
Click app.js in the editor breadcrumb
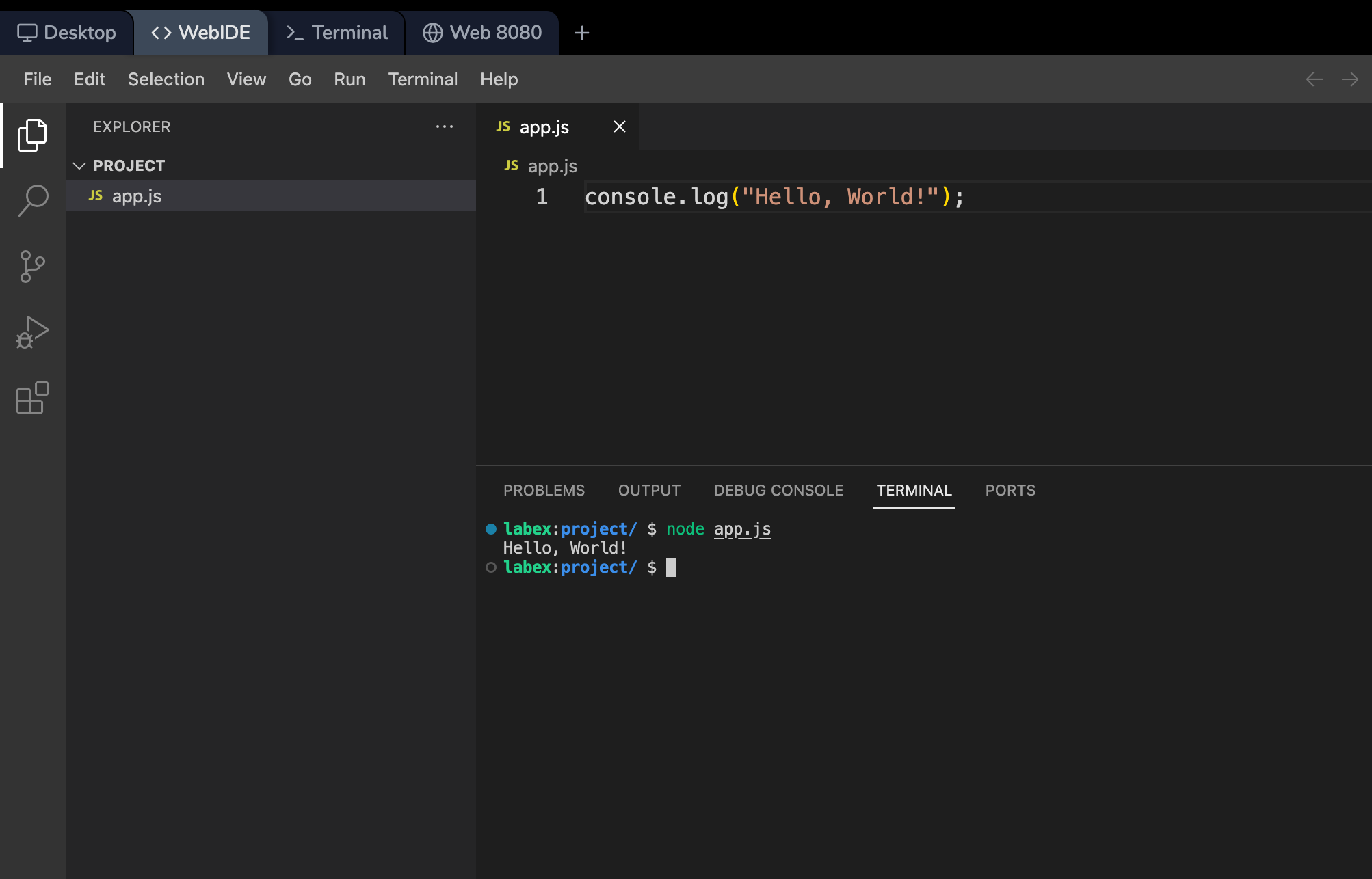(x=553, y=166)
